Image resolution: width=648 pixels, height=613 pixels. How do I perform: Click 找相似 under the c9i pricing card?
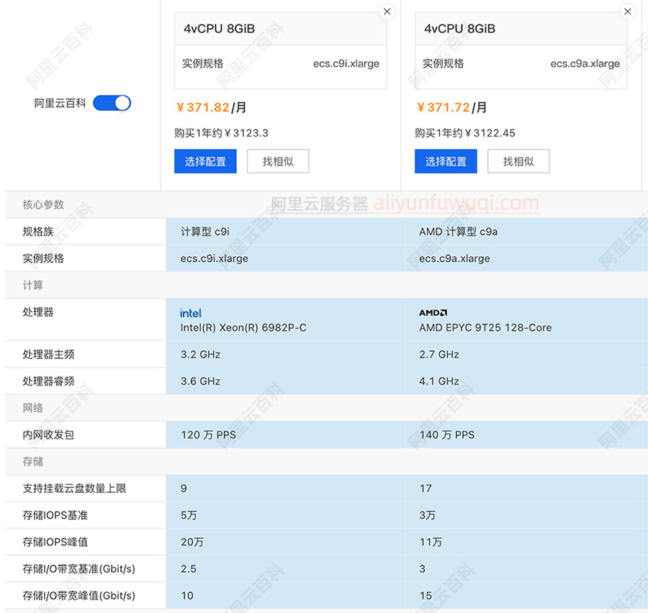pyautogui.click(x=278, y=161)
